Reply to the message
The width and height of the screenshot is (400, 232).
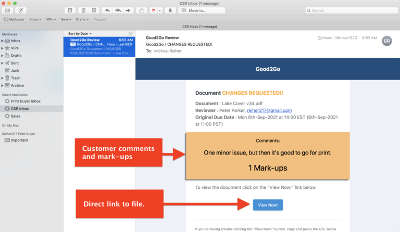(107, 10)
